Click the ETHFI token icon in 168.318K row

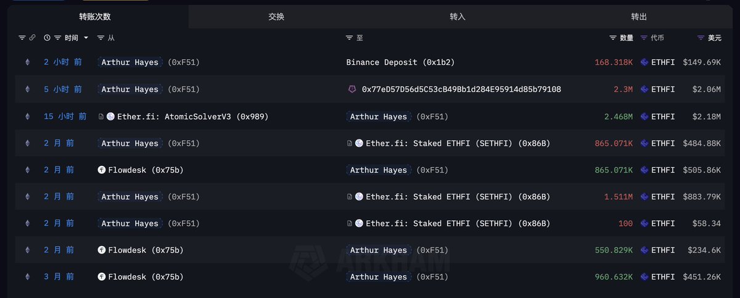click(x=644, y=62)
